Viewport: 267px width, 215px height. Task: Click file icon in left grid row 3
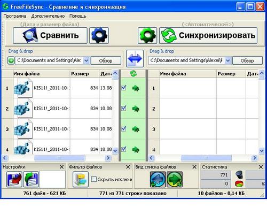coord(23,129)
